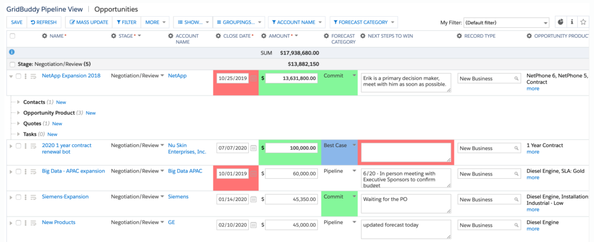Image resolution: width=594 pixels, height=242 pixels.
Task: Click New link next to Quotes
Action: [x=57, y=124]
